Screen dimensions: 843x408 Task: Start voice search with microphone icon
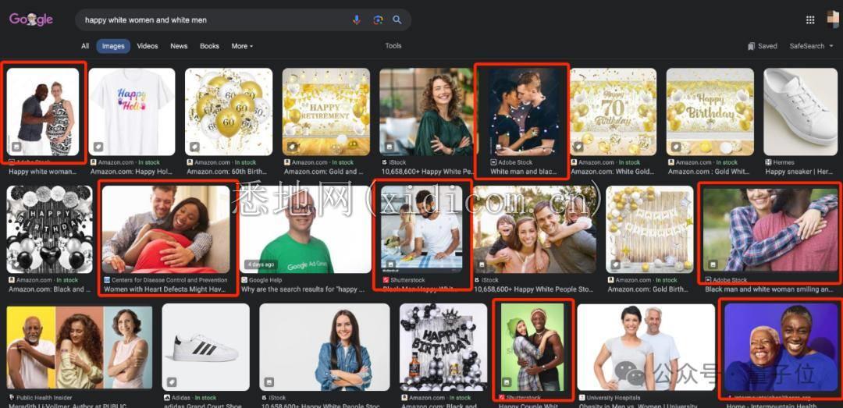coord(357,20)
